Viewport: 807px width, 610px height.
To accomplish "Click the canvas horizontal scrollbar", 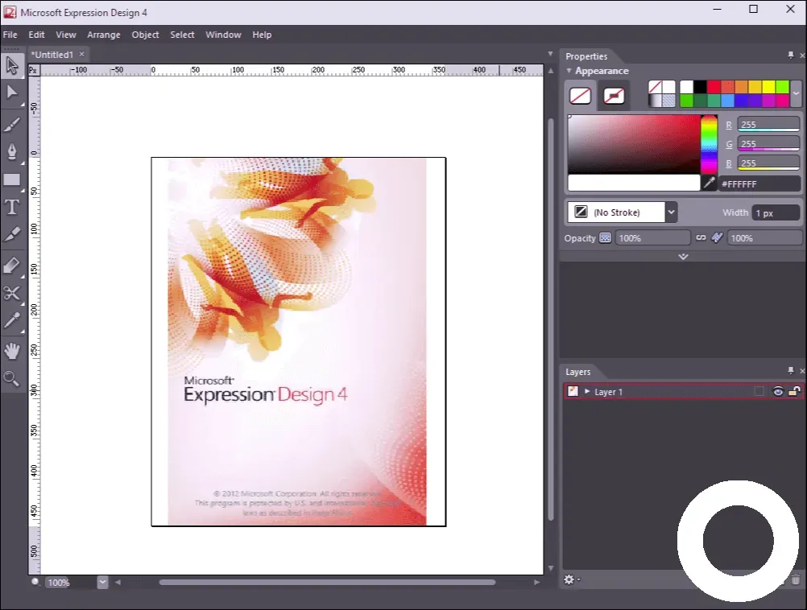I will [x=327, y=582].
